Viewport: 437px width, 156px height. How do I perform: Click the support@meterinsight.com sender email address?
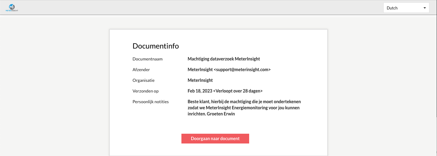[242, 70]
